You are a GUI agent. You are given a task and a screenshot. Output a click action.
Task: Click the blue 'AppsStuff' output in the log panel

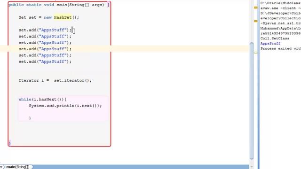tap(270, 44)
